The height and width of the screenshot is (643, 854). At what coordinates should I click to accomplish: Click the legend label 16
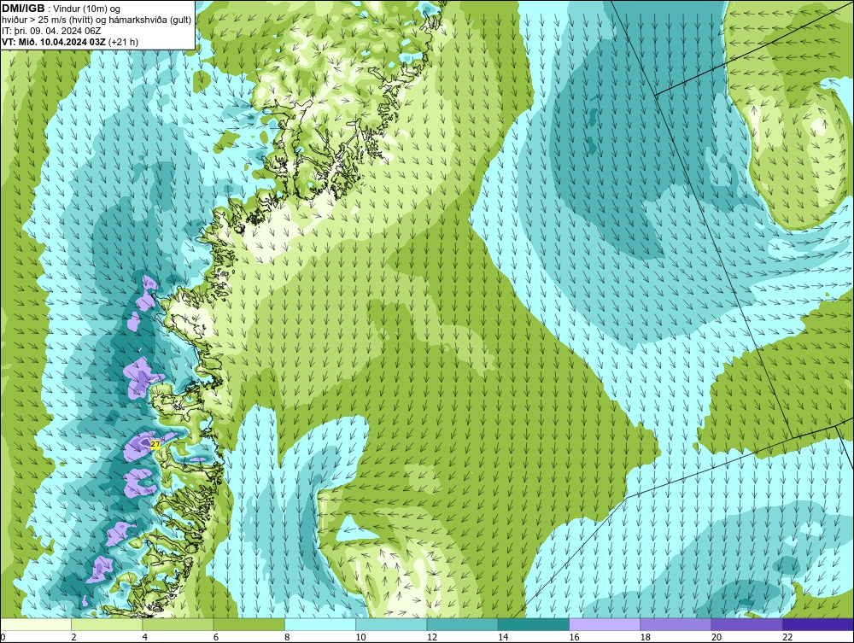click(574, 637)
